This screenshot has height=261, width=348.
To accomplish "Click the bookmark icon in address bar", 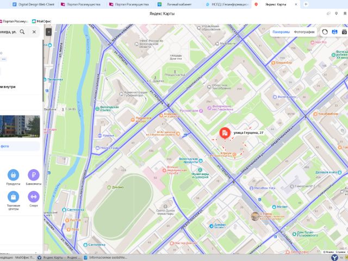I will (345, 14).
